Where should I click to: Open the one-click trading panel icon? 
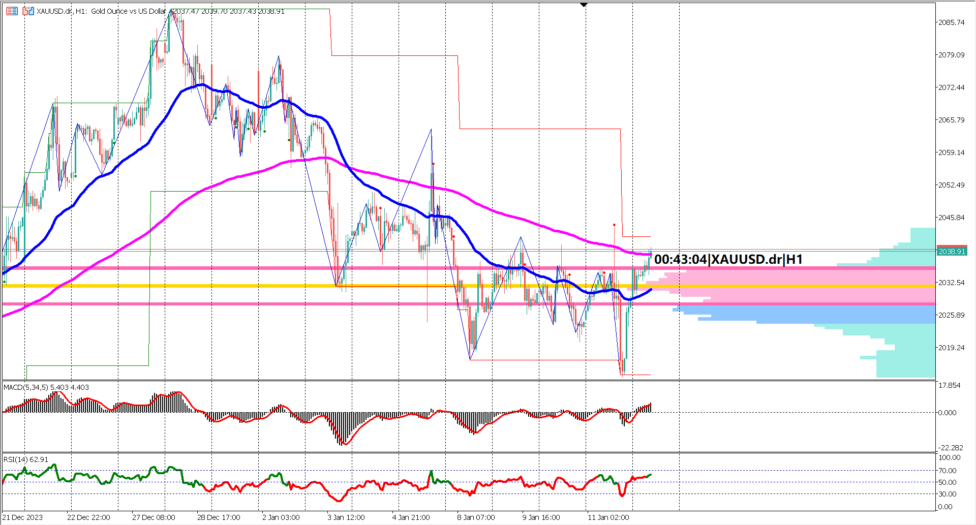tap(12, 11)
